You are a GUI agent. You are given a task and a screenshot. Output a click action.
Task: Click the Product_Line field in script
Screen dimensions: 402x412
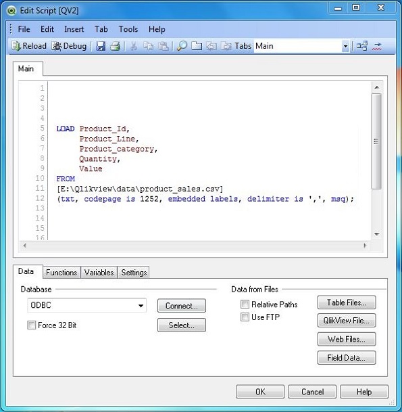[x=107, y=139]
